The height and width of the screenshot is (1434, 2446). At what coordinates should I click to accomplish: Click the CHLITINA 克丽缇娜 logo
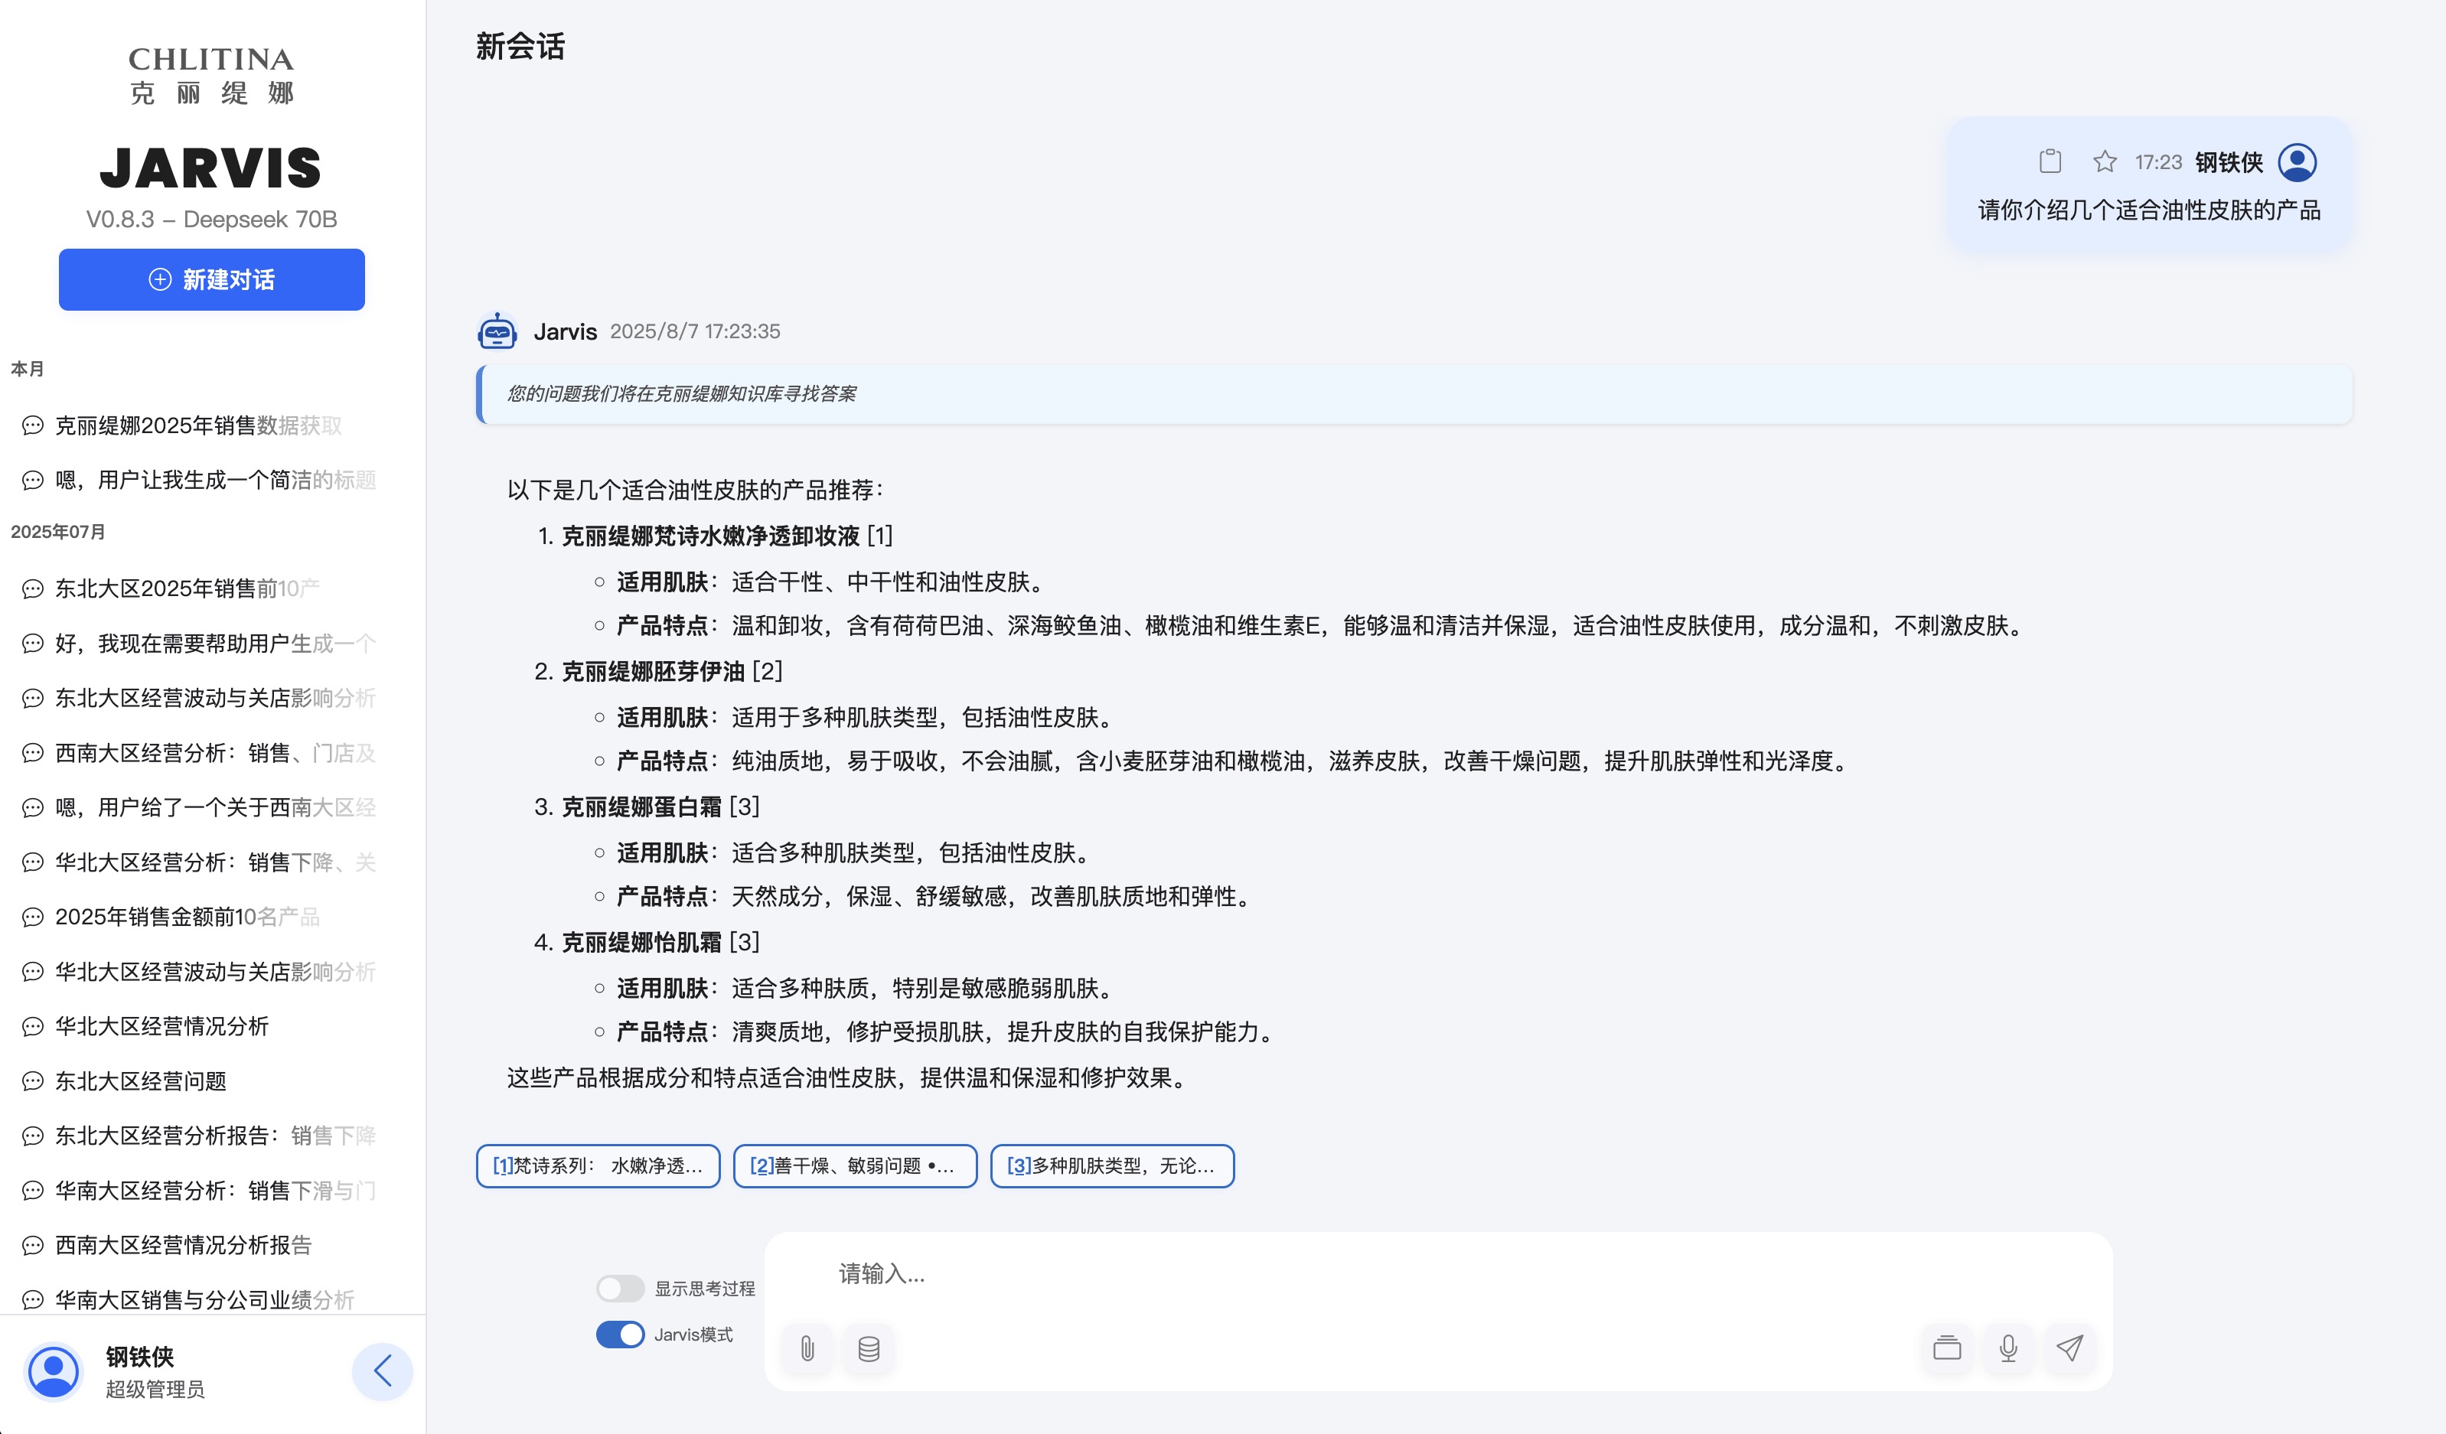click(211, 75)
